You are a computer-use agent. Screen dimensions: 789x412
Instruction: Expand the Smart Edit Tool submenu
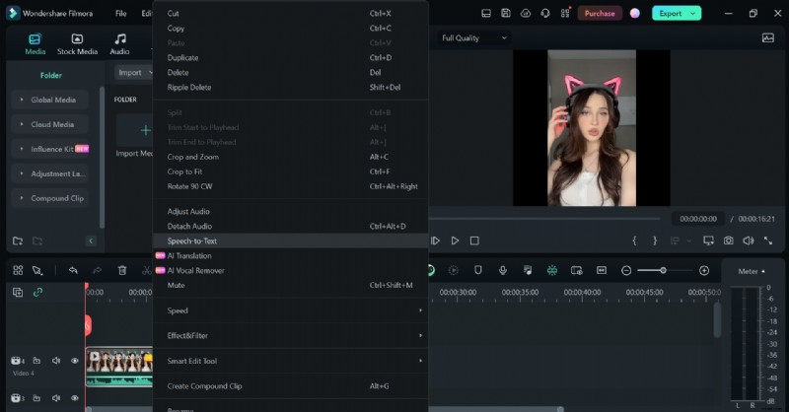click(x=290, y=361)
